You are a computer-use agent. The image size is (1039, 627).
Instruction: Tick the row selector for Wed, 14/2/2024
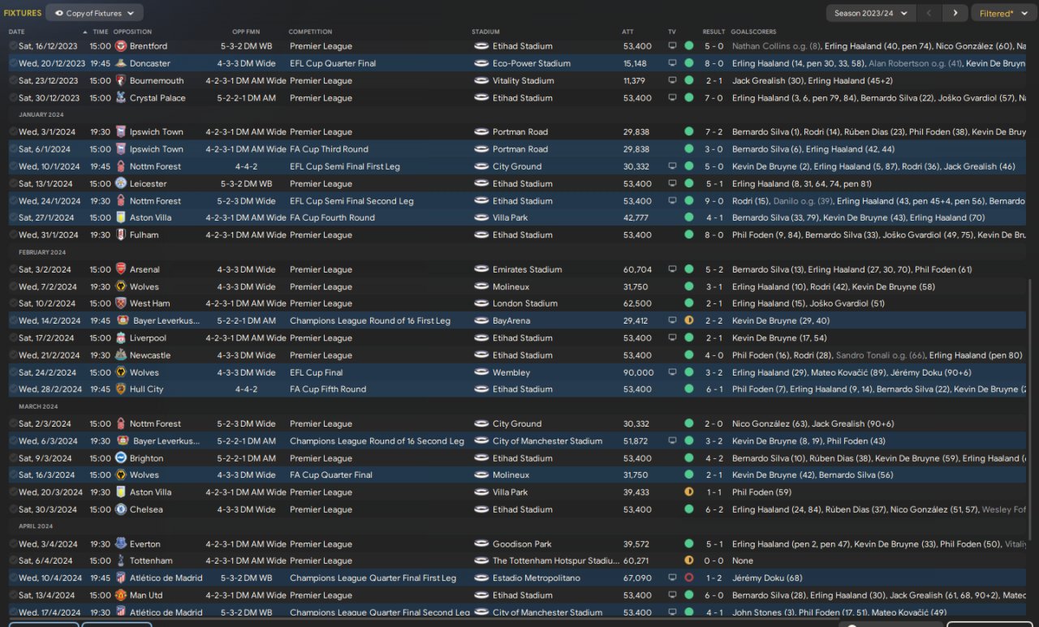click(x=13, y=321)
